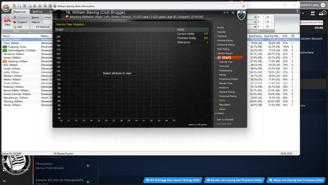The height and width of the screenshot is (185, 328).
Task: Expand the History section
Action: pyautogui.click(x=215, y=113)
